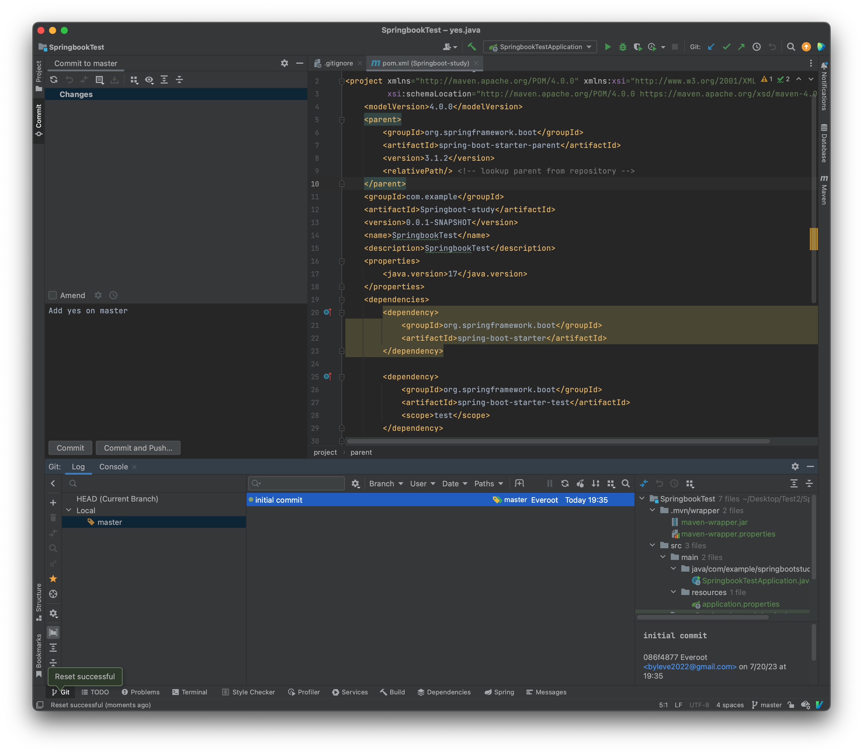Collapse the .mvn/wrapper folder node

[x=652, y=510]
